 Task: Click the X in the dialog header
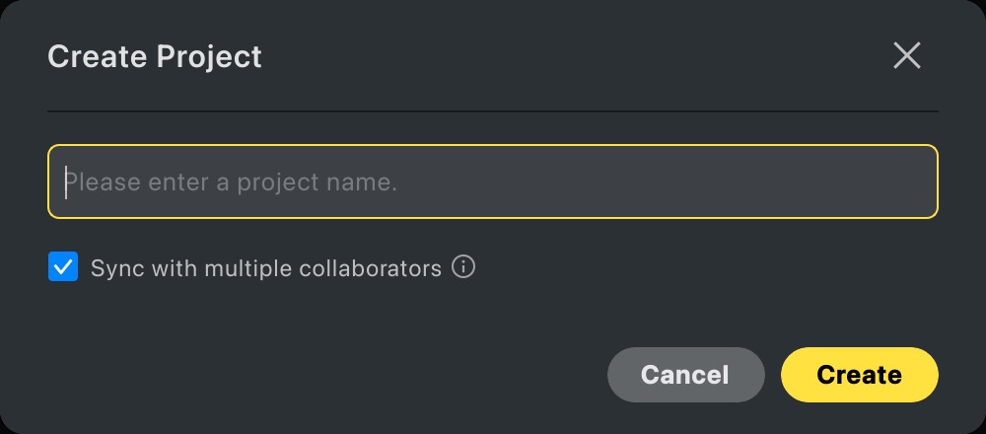coord(906,56)
